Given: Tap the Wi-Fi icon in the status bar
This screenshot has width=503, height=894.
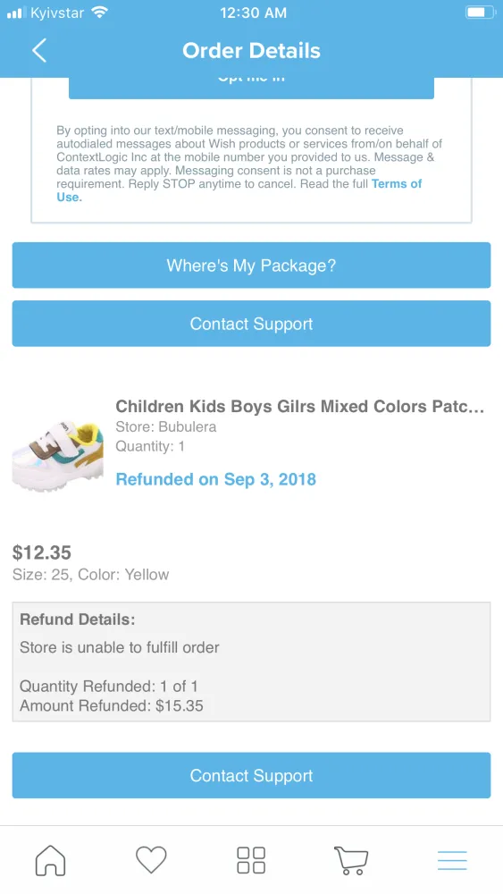Looking at the screenshot, I should tap(100, 13).
